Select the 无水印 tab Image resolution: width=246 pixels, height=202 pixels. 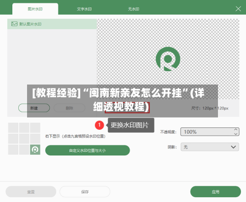133,9
